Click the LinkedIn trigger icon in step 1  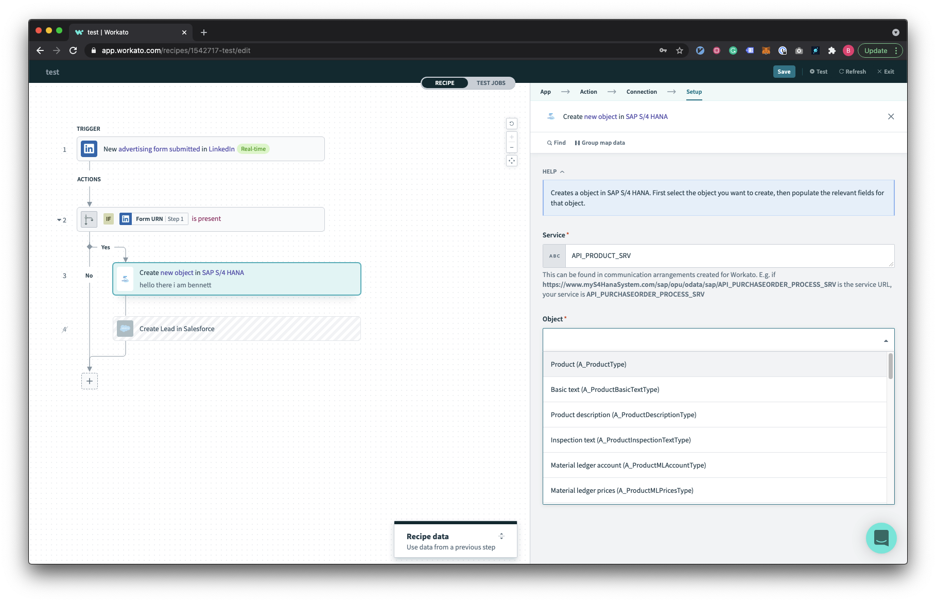89,149
